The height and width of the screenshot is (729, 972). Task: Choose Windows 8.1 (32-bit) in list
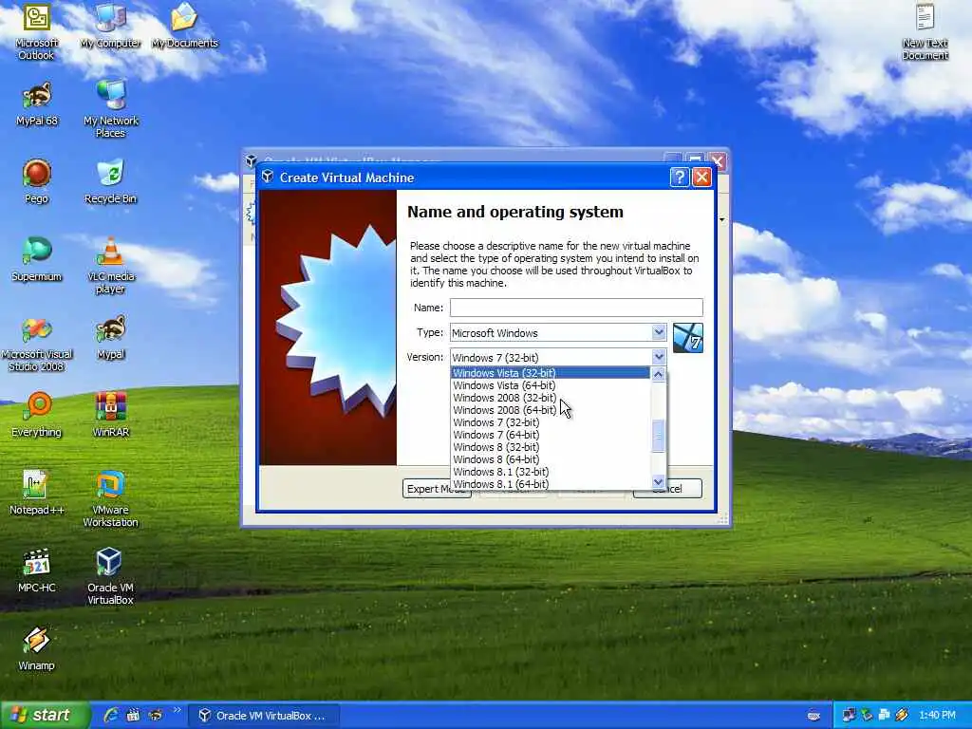[550, 472]
